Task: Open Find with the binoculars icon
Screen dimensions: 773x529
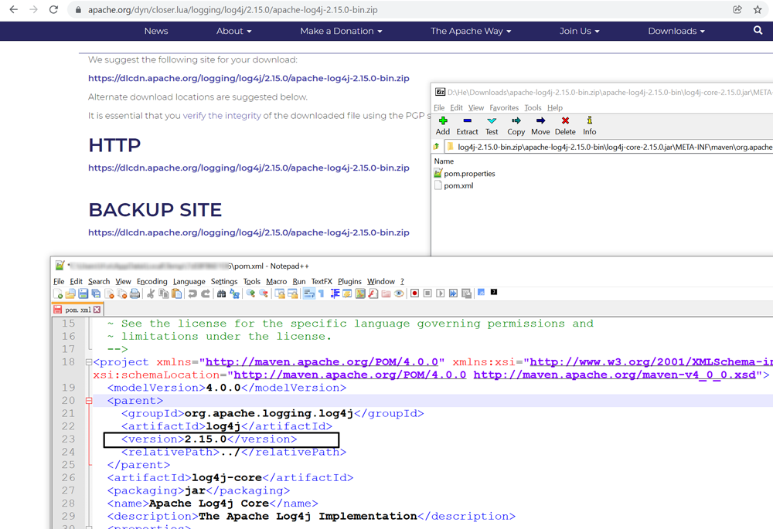Action: [221, 294]
